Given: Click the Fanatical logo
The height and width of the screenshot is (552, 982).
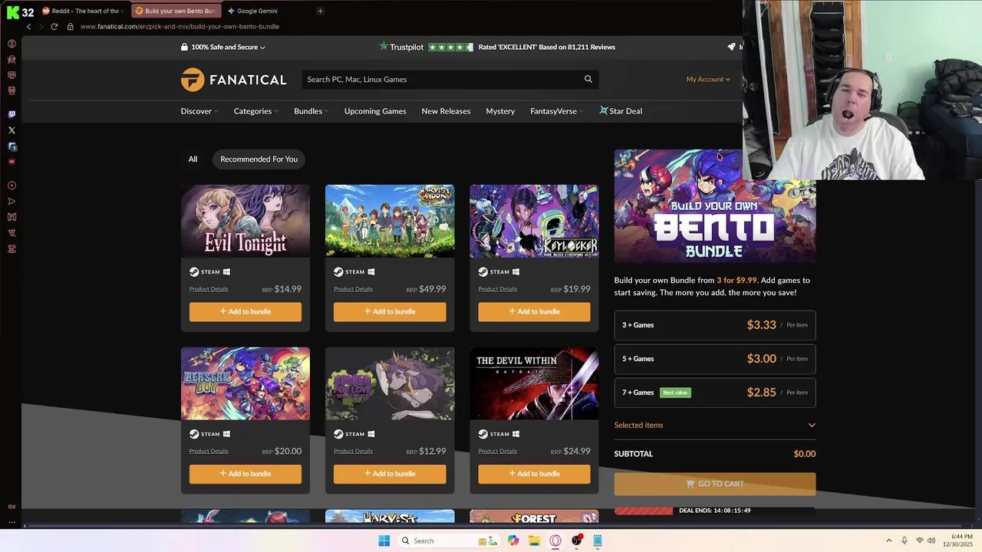Looking at the screenshot, I should point(233,80).
